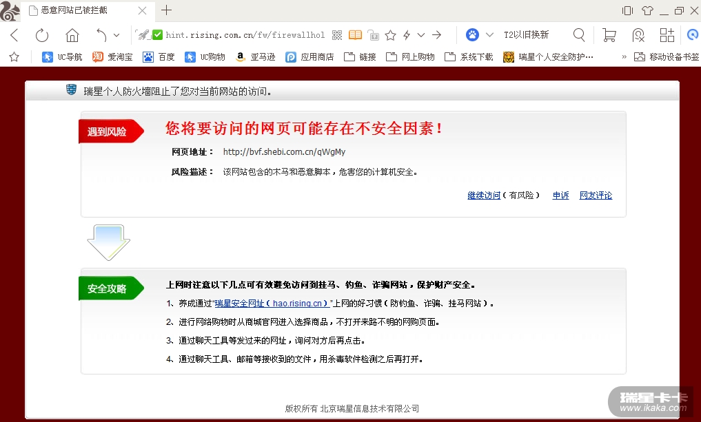Viewport: 701px width, 422px height.
Task: Click the go forward arrow in address bar
Action: [x=437, y=35]
